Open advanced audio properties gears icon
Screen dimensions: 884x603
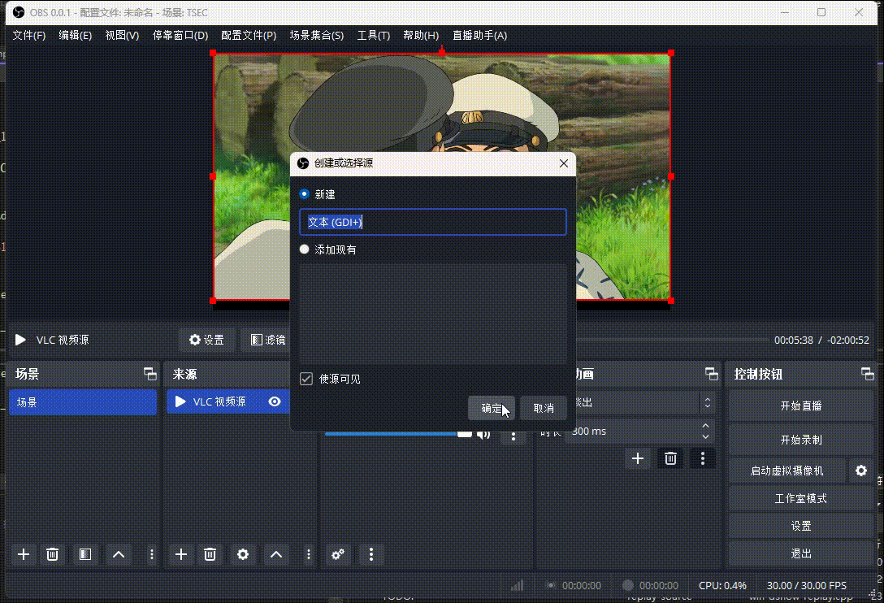click(338, 554)
